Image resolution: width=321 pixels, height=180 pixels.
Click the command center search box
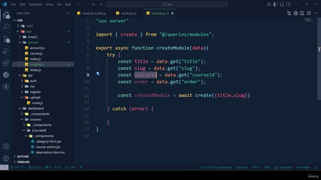tap(167, 4)
